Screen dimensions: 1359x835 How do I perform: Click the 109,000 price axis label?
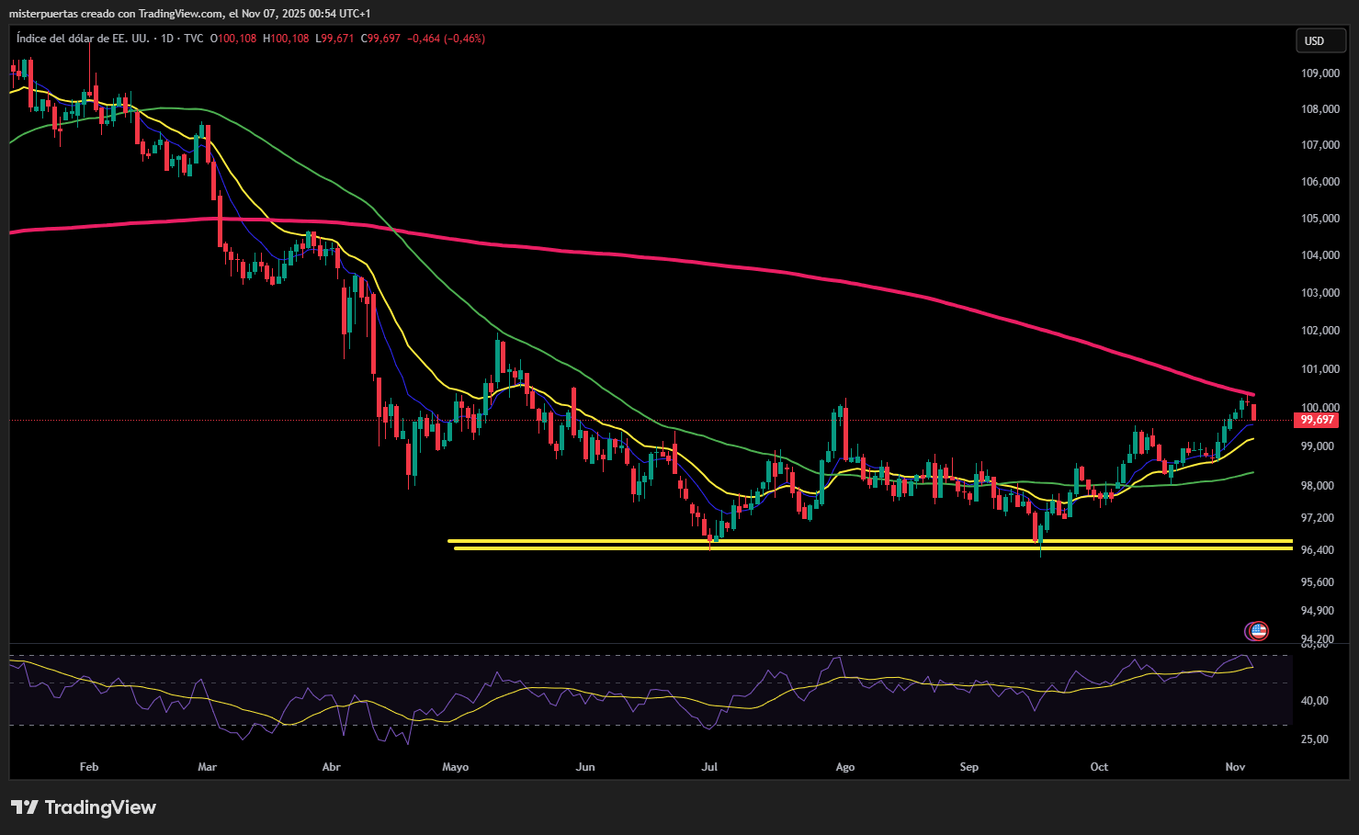click(1320, 73)
